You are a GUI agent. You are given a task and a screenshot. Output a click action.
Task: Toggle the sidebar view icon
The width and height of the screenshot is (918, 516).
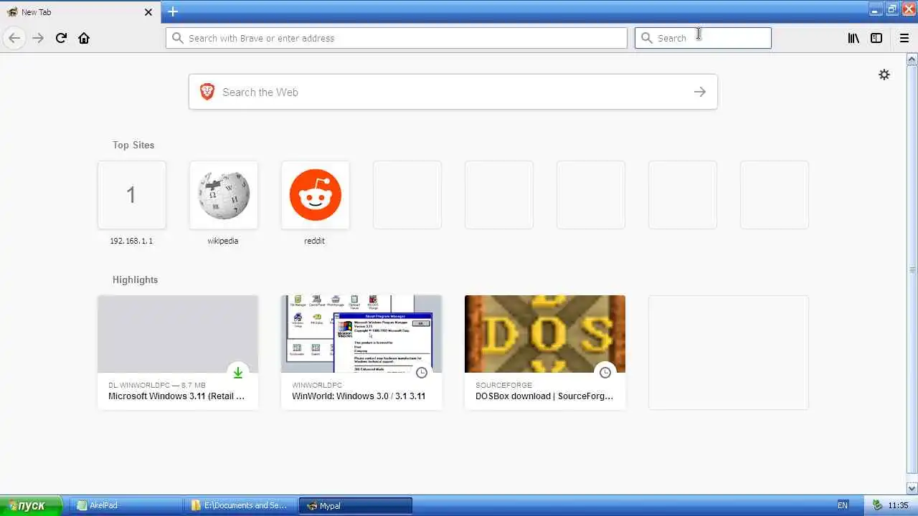tap(876, 38)
